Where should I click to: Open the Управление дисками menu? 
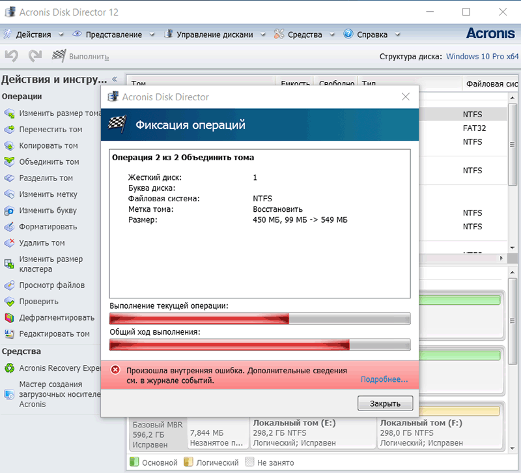click(x=215, y=35)
